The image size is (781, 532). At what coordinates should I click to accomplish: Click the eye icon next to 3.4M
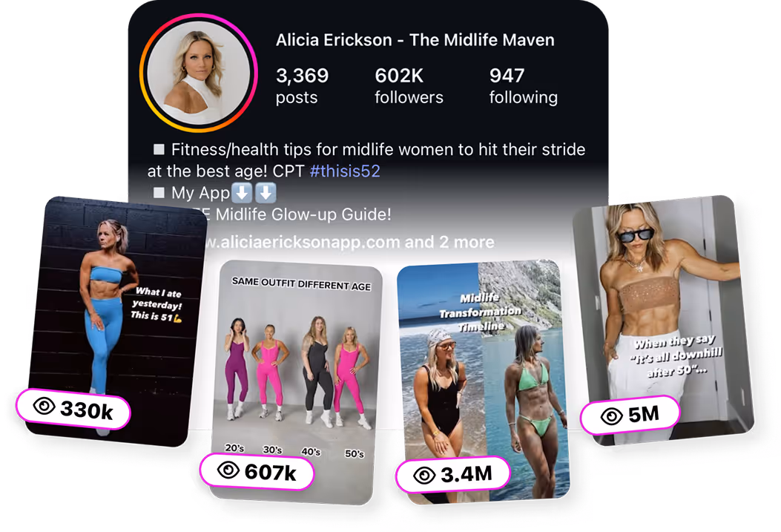tap(425, 475)
